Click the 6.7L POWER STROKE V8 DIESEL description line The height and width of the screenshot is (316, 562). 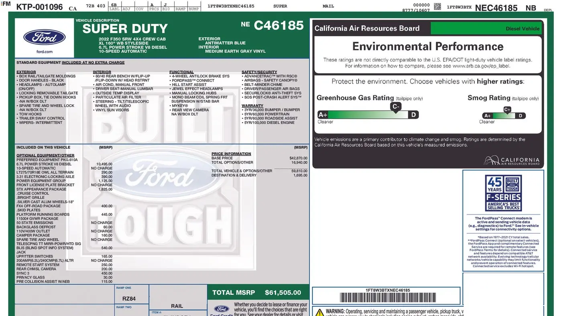click(133, 47)
